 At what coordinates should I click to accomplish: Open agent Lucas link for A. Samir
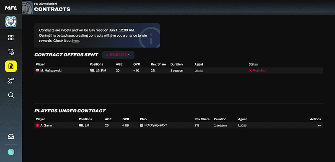[242, 125]
